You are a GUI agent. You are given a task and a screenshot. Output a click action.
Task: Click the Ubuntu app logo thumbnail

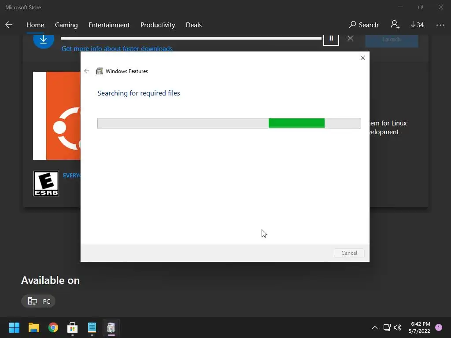tap(57, 116)
